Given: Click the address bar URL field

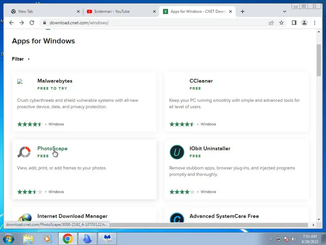Looking at the screenshot, I should pyautogui.click(x=154, y=23).
